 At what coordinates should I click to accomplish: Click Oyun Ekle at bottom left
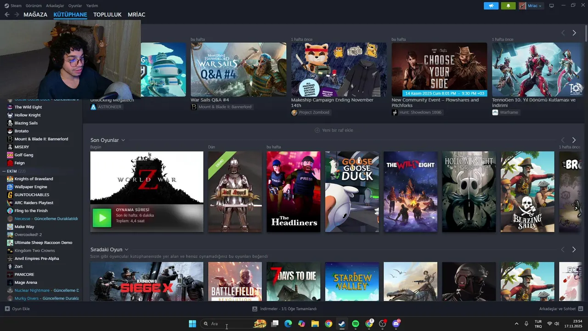click(17, 309)
